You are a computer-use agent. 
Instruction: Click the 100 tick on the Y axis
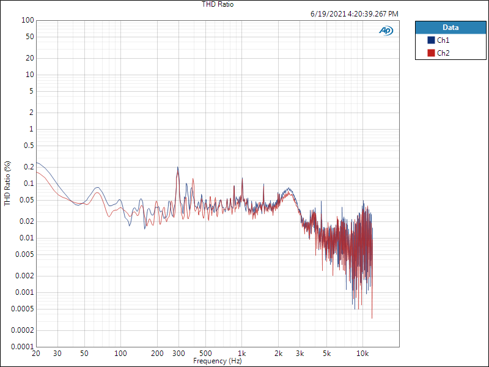[26, 20]
